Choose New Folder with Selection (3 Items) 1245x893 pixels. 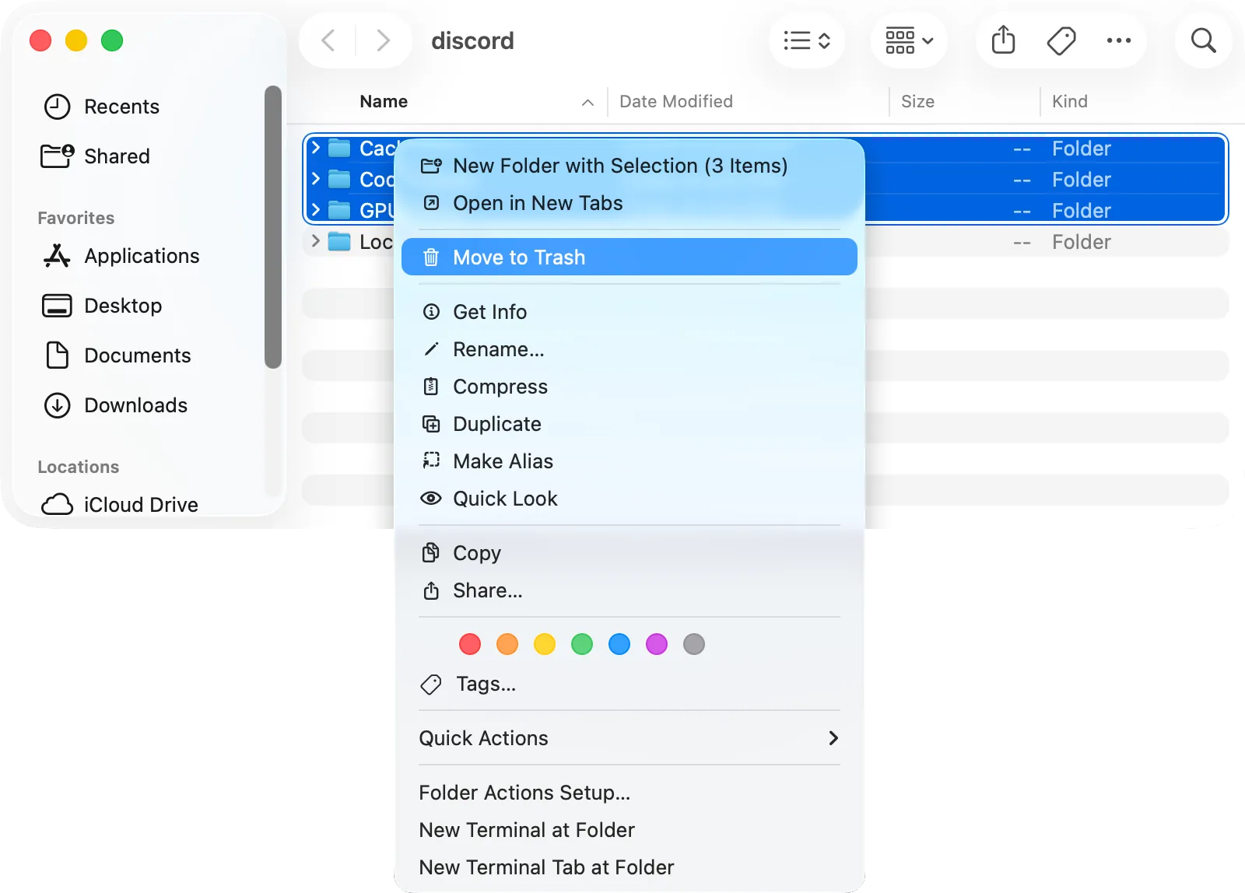pyautogui.click(x=629, y=166)
